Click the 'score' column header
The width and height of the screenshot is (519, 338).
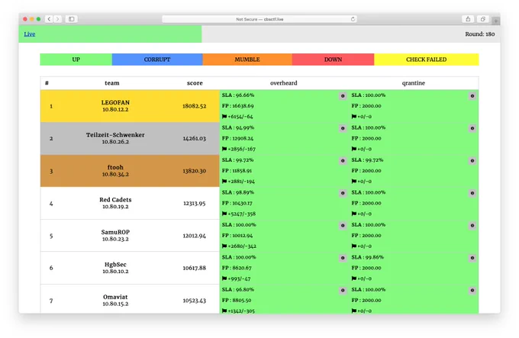tap(195, 83)
